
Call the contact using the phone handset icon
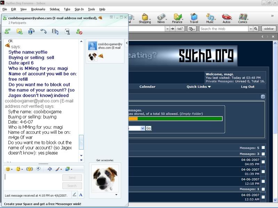tap(43, 31)
